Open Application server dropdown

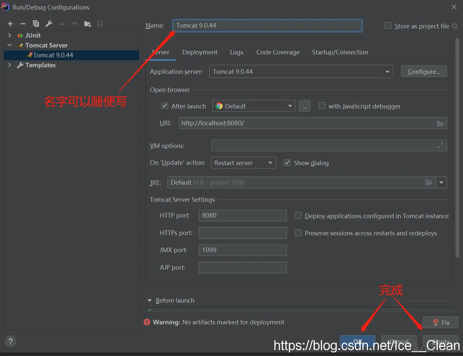[301, 72]
